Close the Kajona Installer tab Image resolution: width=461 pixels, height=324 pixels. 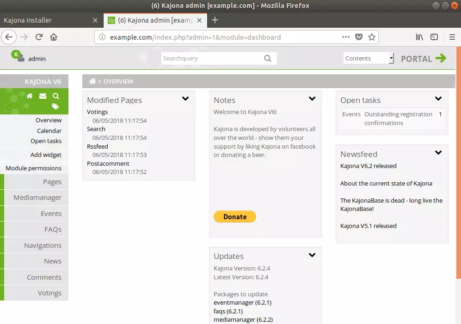(95, 20)
